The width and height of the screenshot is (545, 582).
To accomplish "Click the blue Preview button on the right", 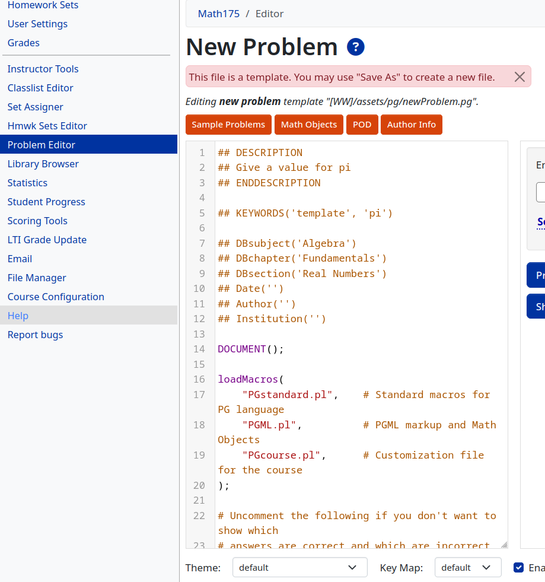I will pos(540,275).
